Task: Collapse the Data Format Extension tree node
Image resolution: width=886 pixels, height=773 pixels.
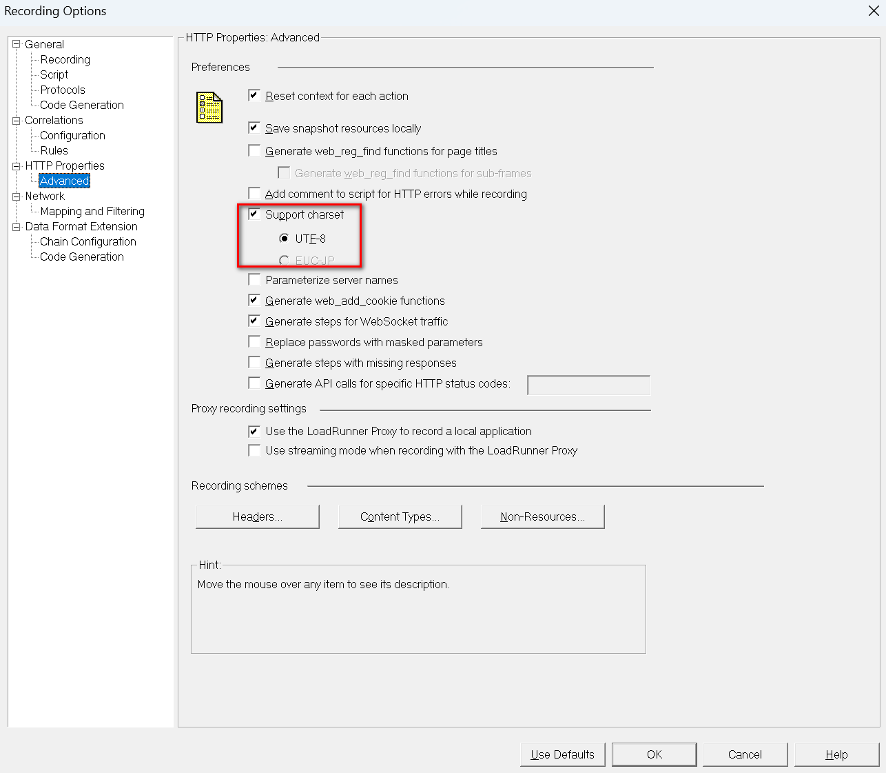Action: pos(17,226)
